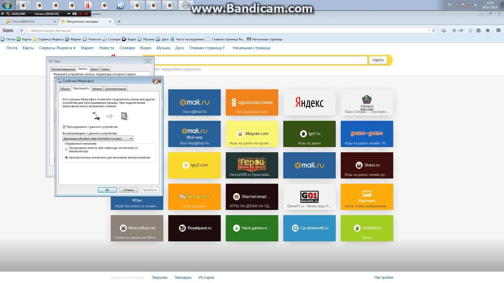Open История link at page bottom

click(206, 277)
